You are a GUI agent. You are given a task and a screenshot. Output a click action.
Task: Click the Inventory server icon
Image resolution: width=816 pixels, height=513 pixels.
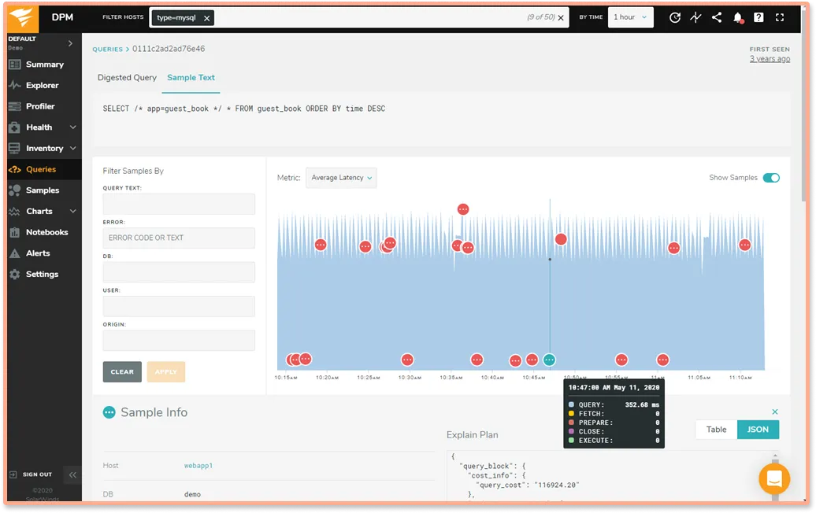pyautogui.click(x=14, y=148)
